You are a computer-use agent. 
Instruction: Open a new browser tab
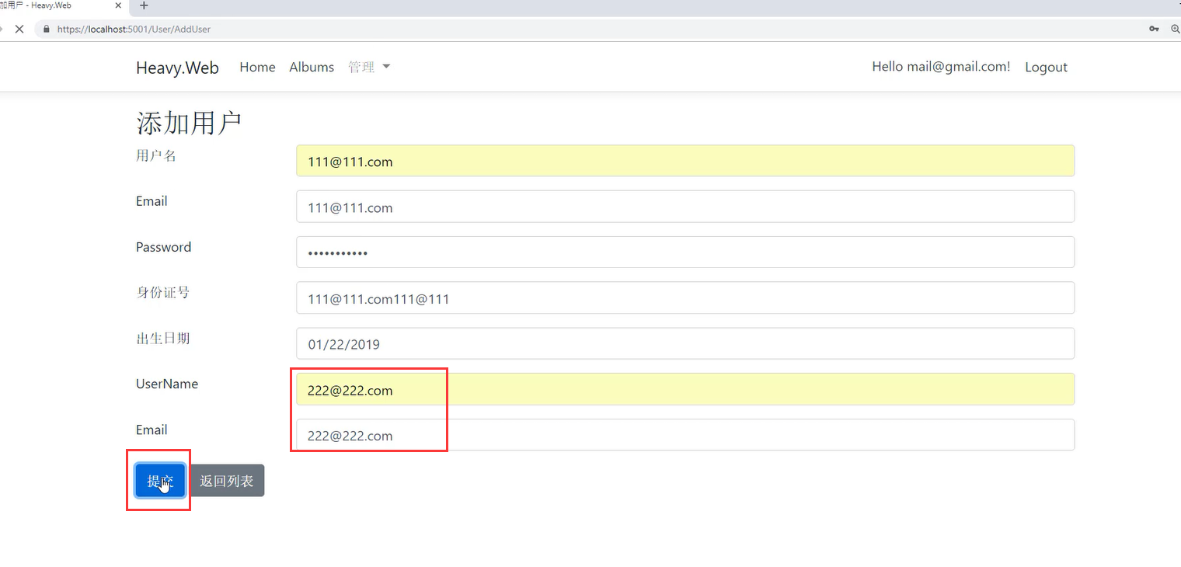pyautogui.click(x=144, y=5)
